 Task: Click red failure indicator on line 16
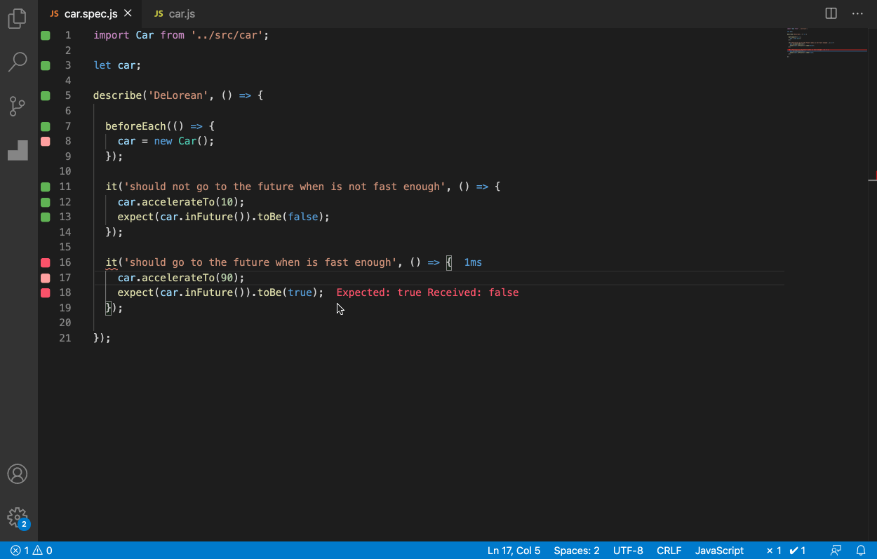(x=46, y=262)
